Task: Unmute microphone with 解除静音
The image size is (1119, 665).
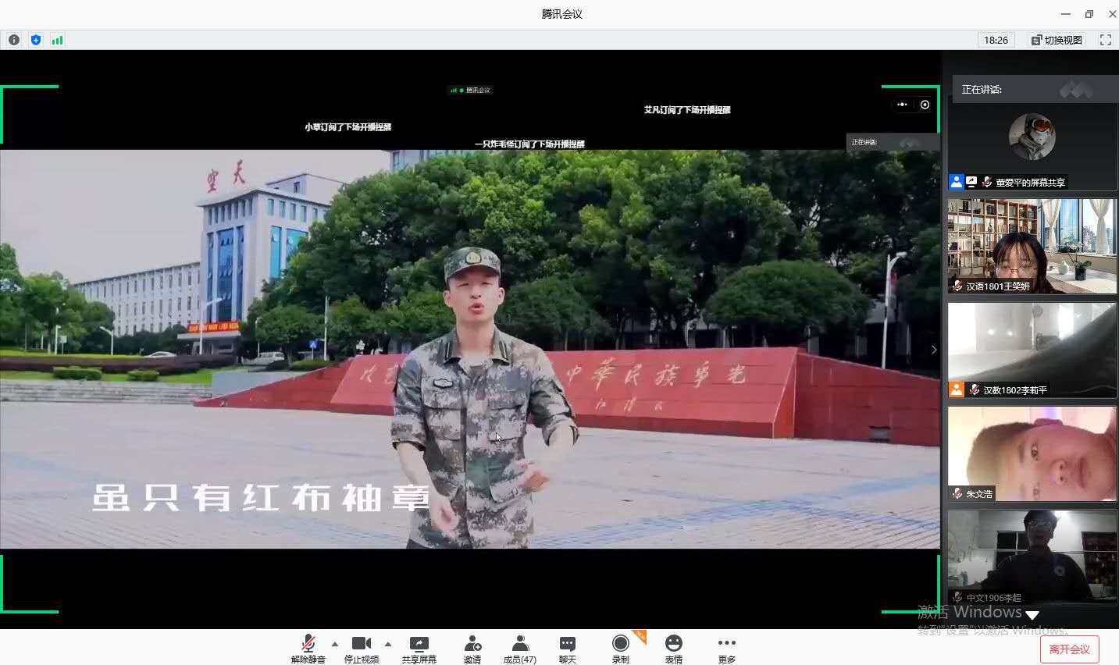Action: (308, 648)
